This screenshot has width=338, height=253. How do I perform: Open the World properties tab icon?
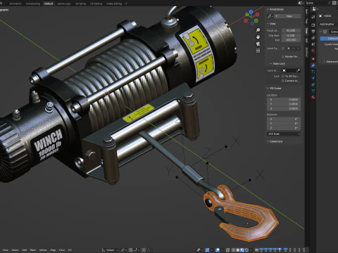[313, 51]
